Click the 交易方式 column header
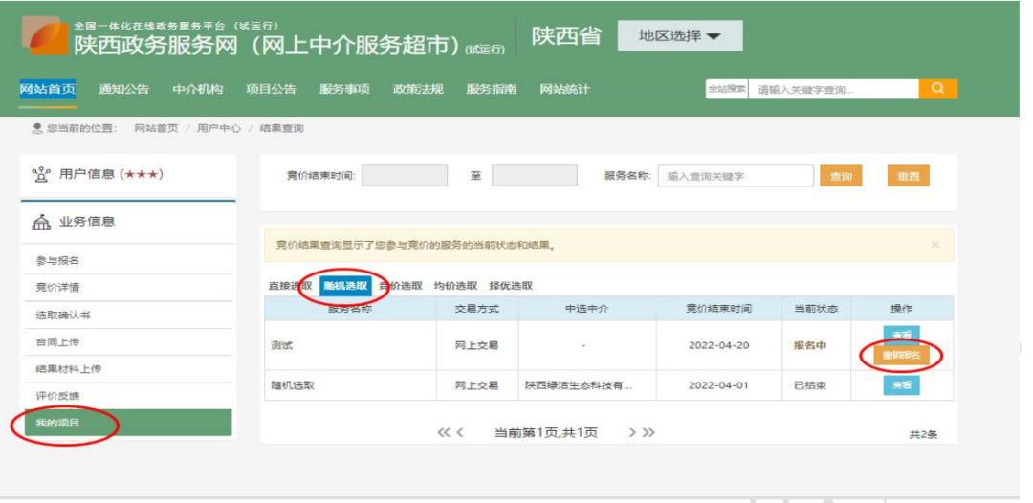Viewport: 1033px width, 503px height. coord(477,309)
